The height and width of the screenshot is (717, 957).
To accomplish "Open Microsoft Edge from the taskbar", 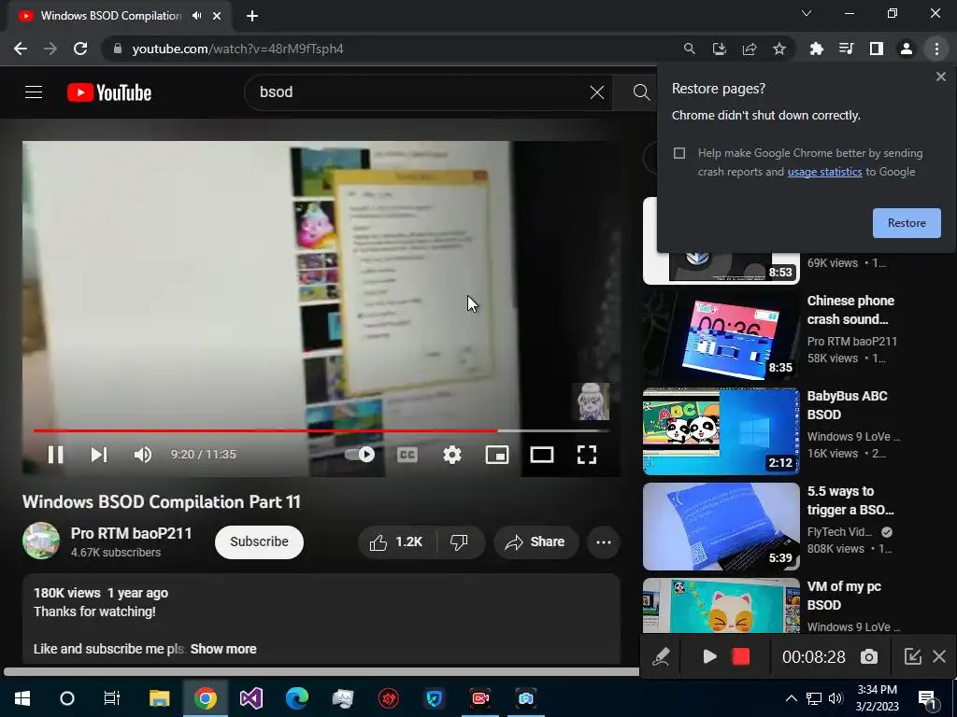I will click(296, 698).
